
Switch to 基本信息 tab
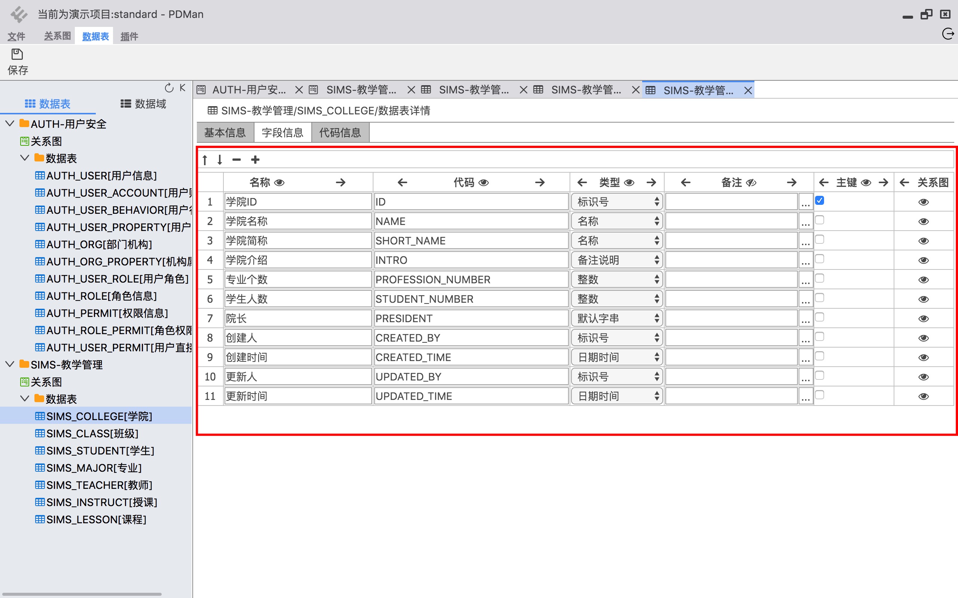225,132
